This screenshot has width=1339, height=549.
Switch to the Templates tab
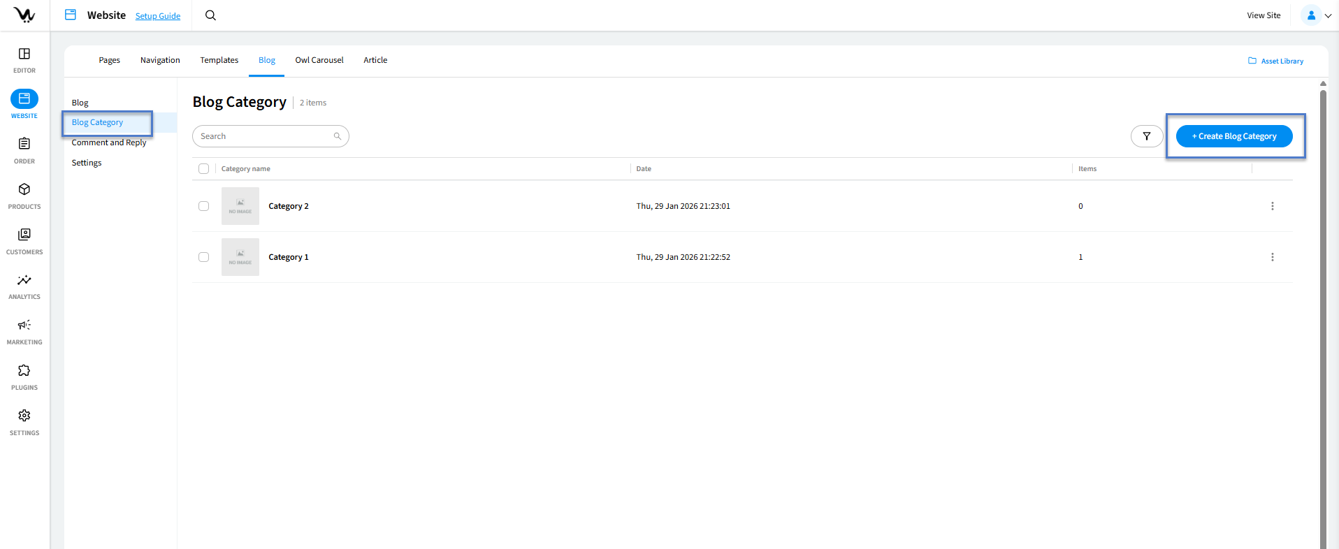(x=219, y=60)
